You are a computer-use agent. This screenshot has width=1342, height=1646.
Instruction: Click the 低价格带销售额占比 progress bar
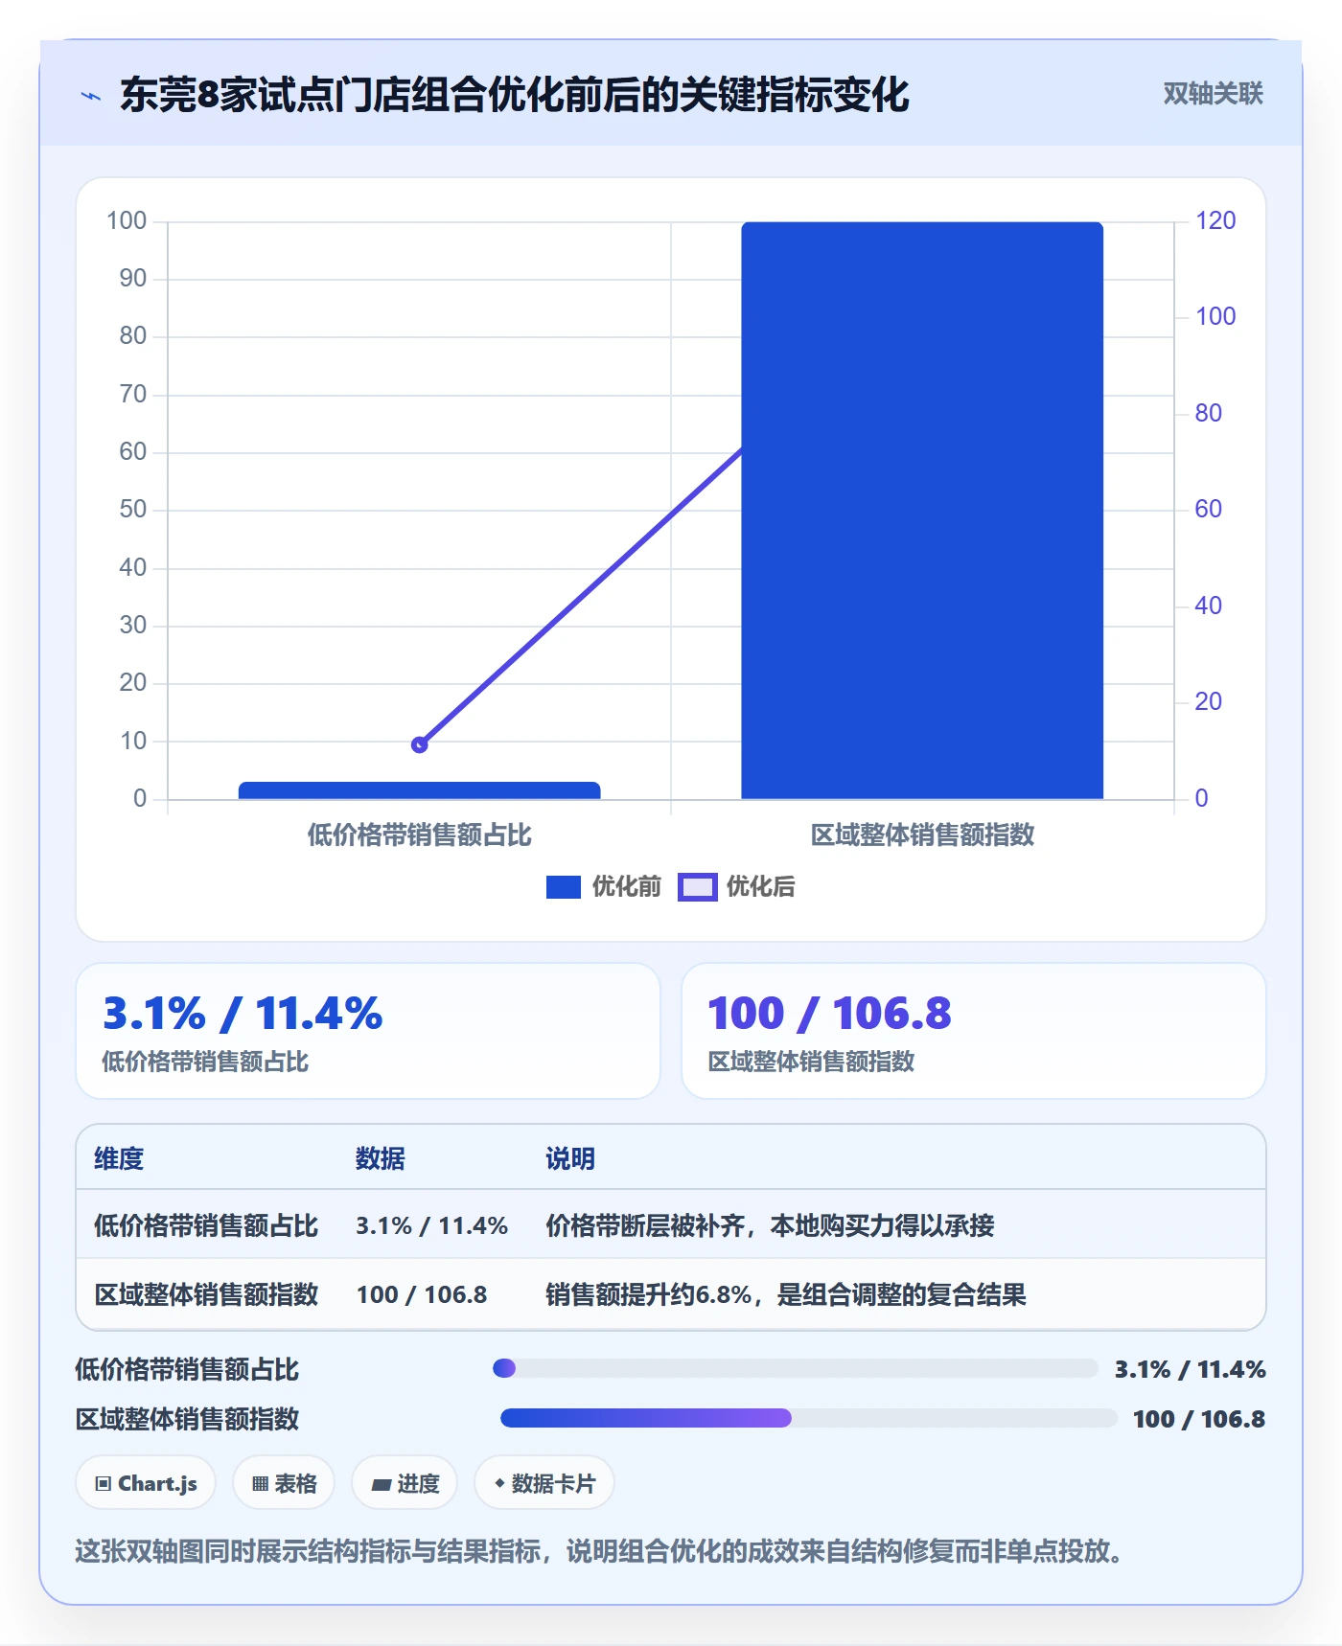click(796, 1368)
